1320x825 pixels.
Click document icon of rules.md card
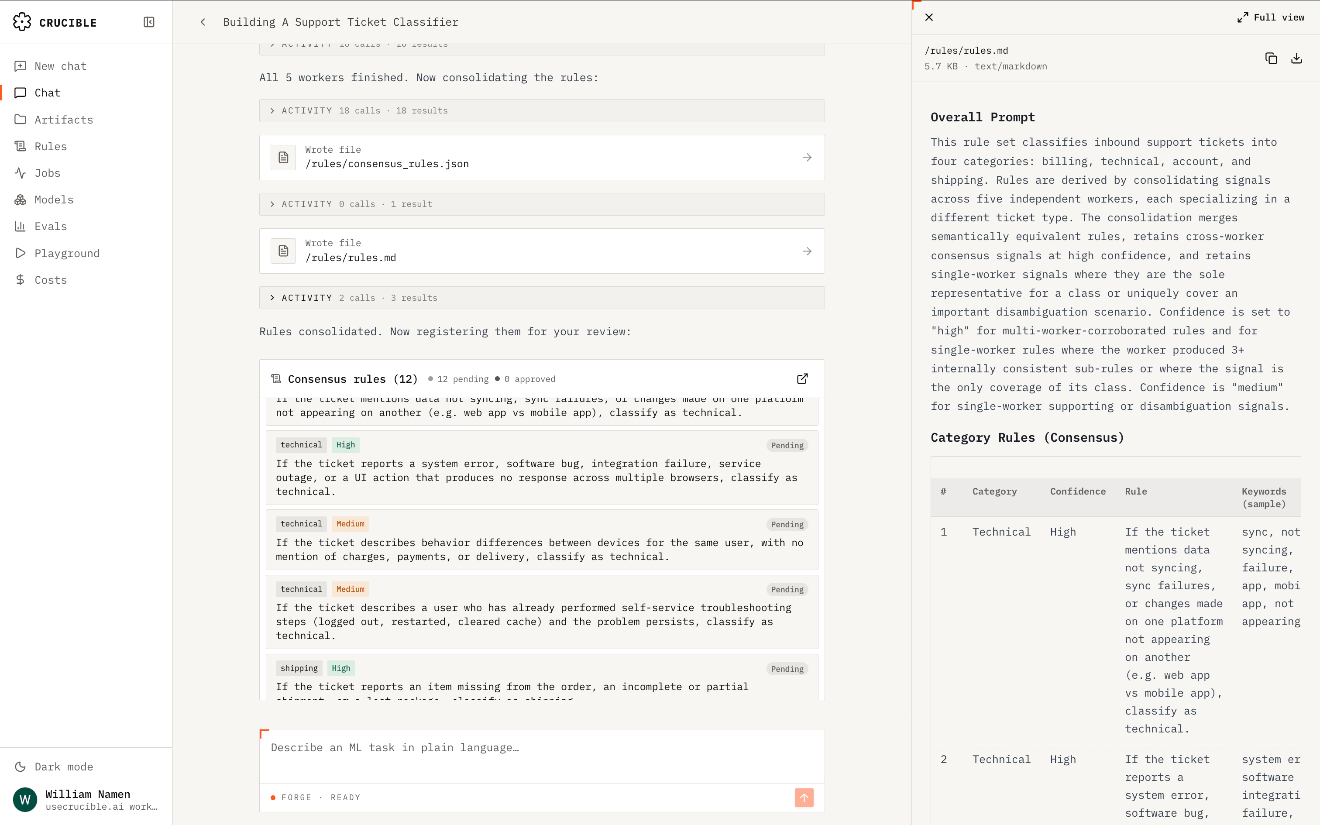coord(283,251)
